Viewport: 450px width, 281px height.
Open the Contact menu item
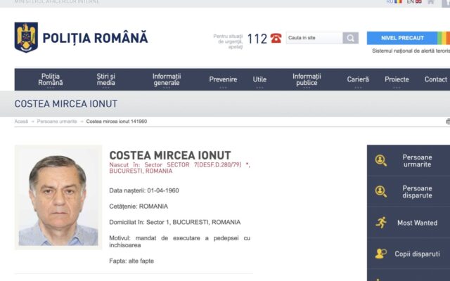click(435, 79)
